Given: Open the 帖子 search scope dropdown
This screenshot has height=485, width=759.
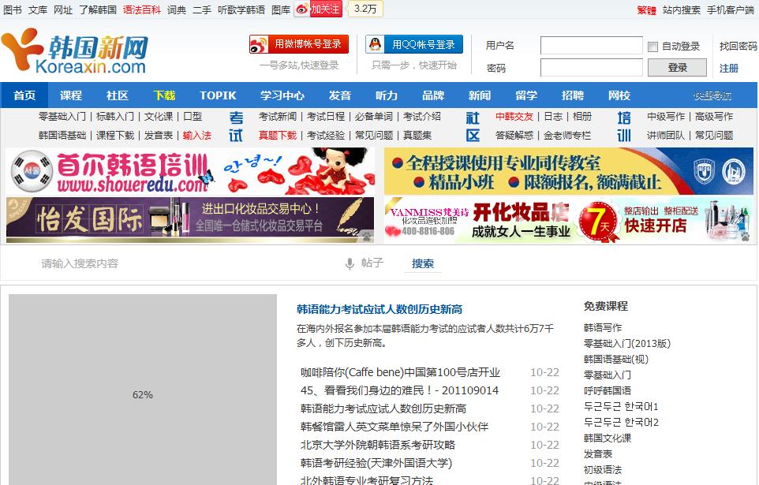Looking at the screenshot, I should point(372,263).
